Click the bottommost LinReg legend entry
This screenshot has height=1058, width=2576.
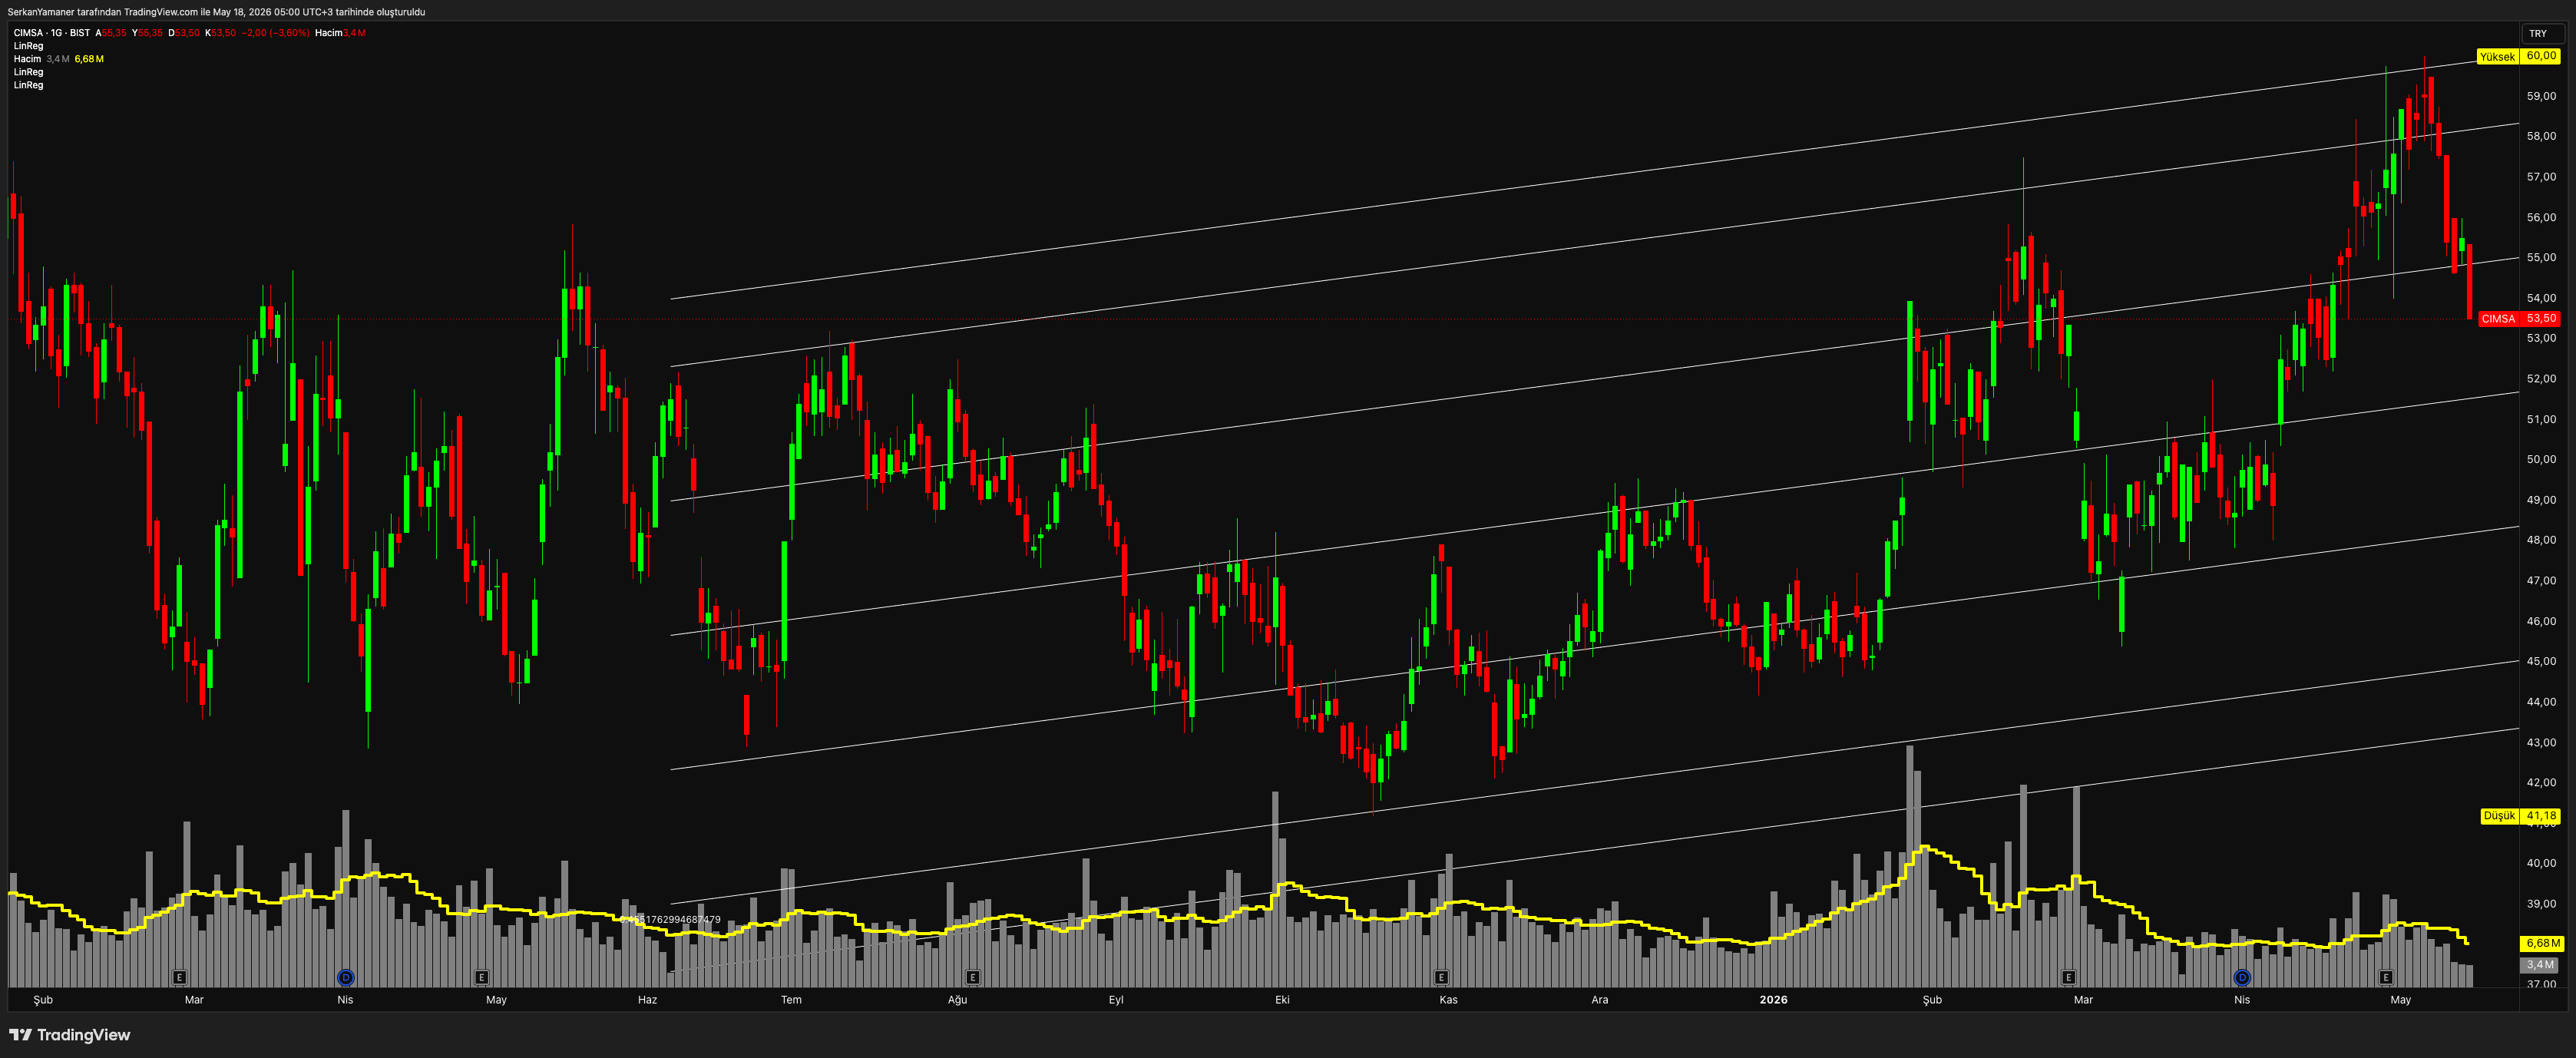pyautogui.click(x=28, y=85)
